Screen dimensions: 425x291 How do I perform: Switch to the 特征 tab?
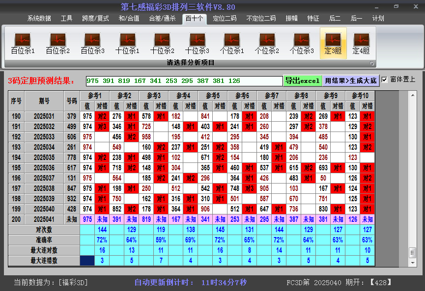pyautogui.click(x=313, y=19)
